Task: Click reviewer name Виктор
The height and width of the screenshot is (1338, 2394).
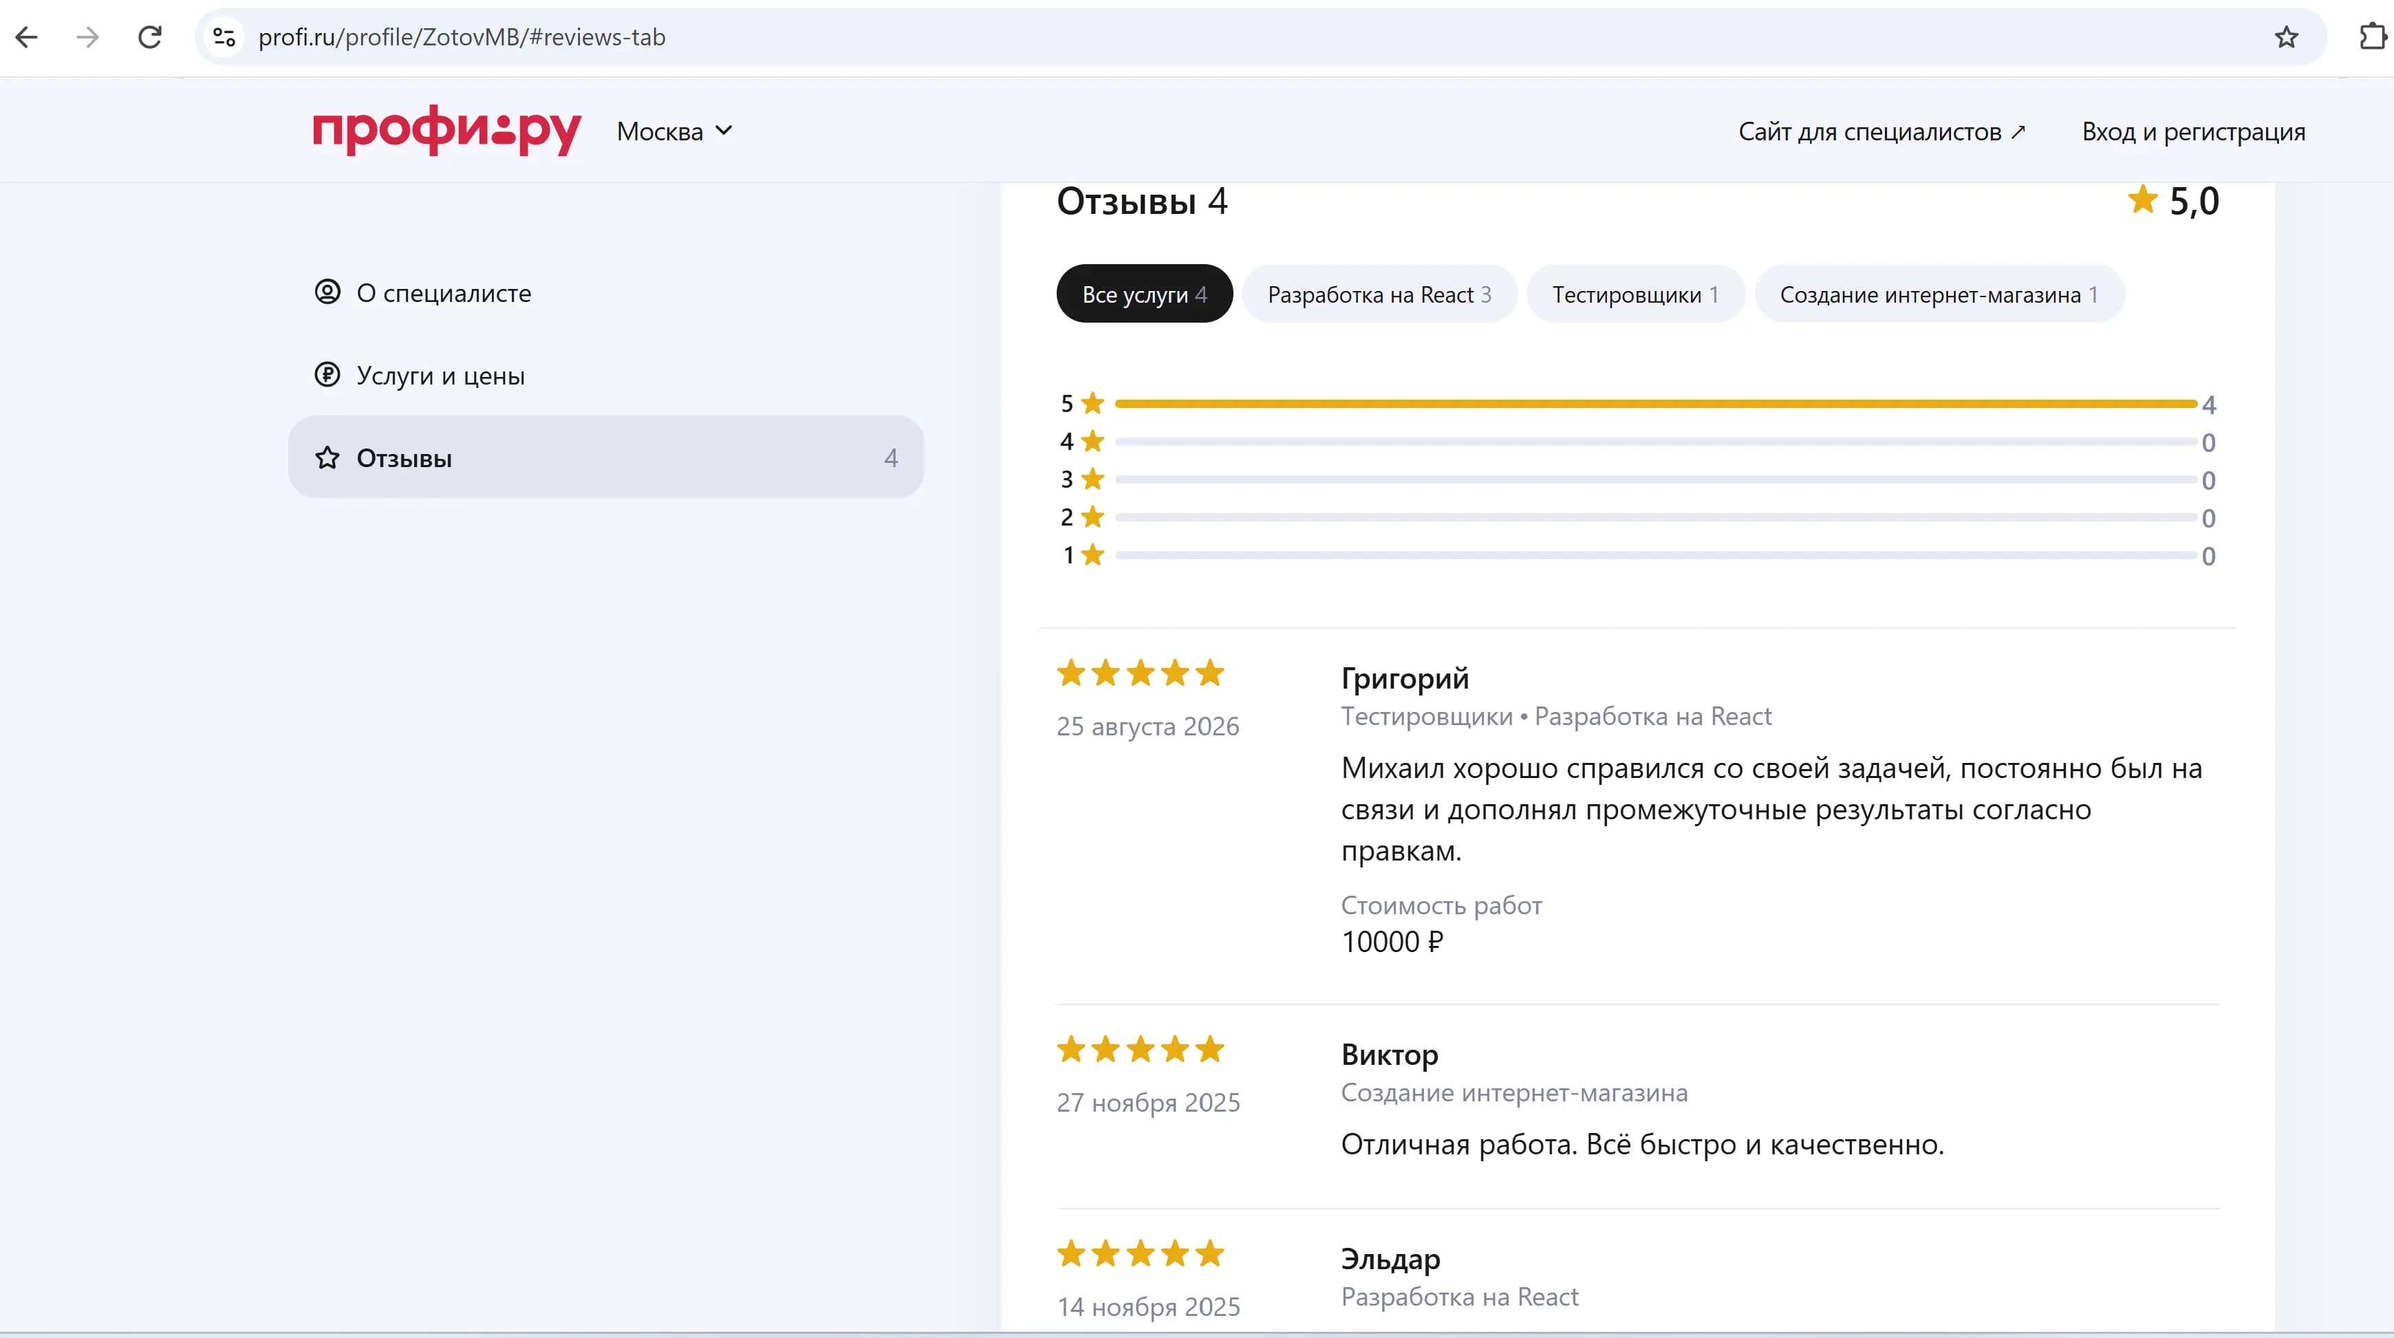Action: 1390,1055
